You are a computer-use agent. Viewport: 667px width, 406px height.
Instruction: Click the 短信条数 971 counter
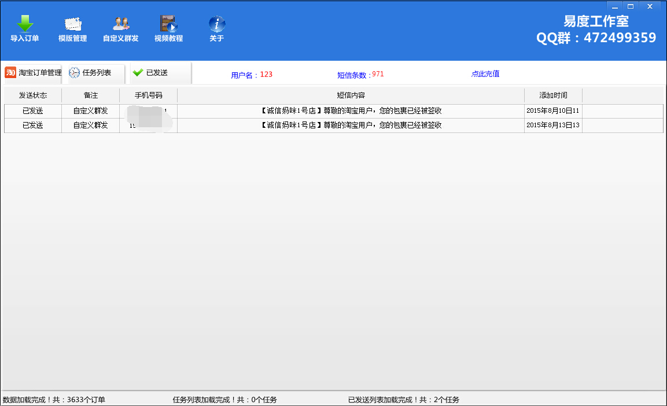pyautogui.click(x=362, y=74)
